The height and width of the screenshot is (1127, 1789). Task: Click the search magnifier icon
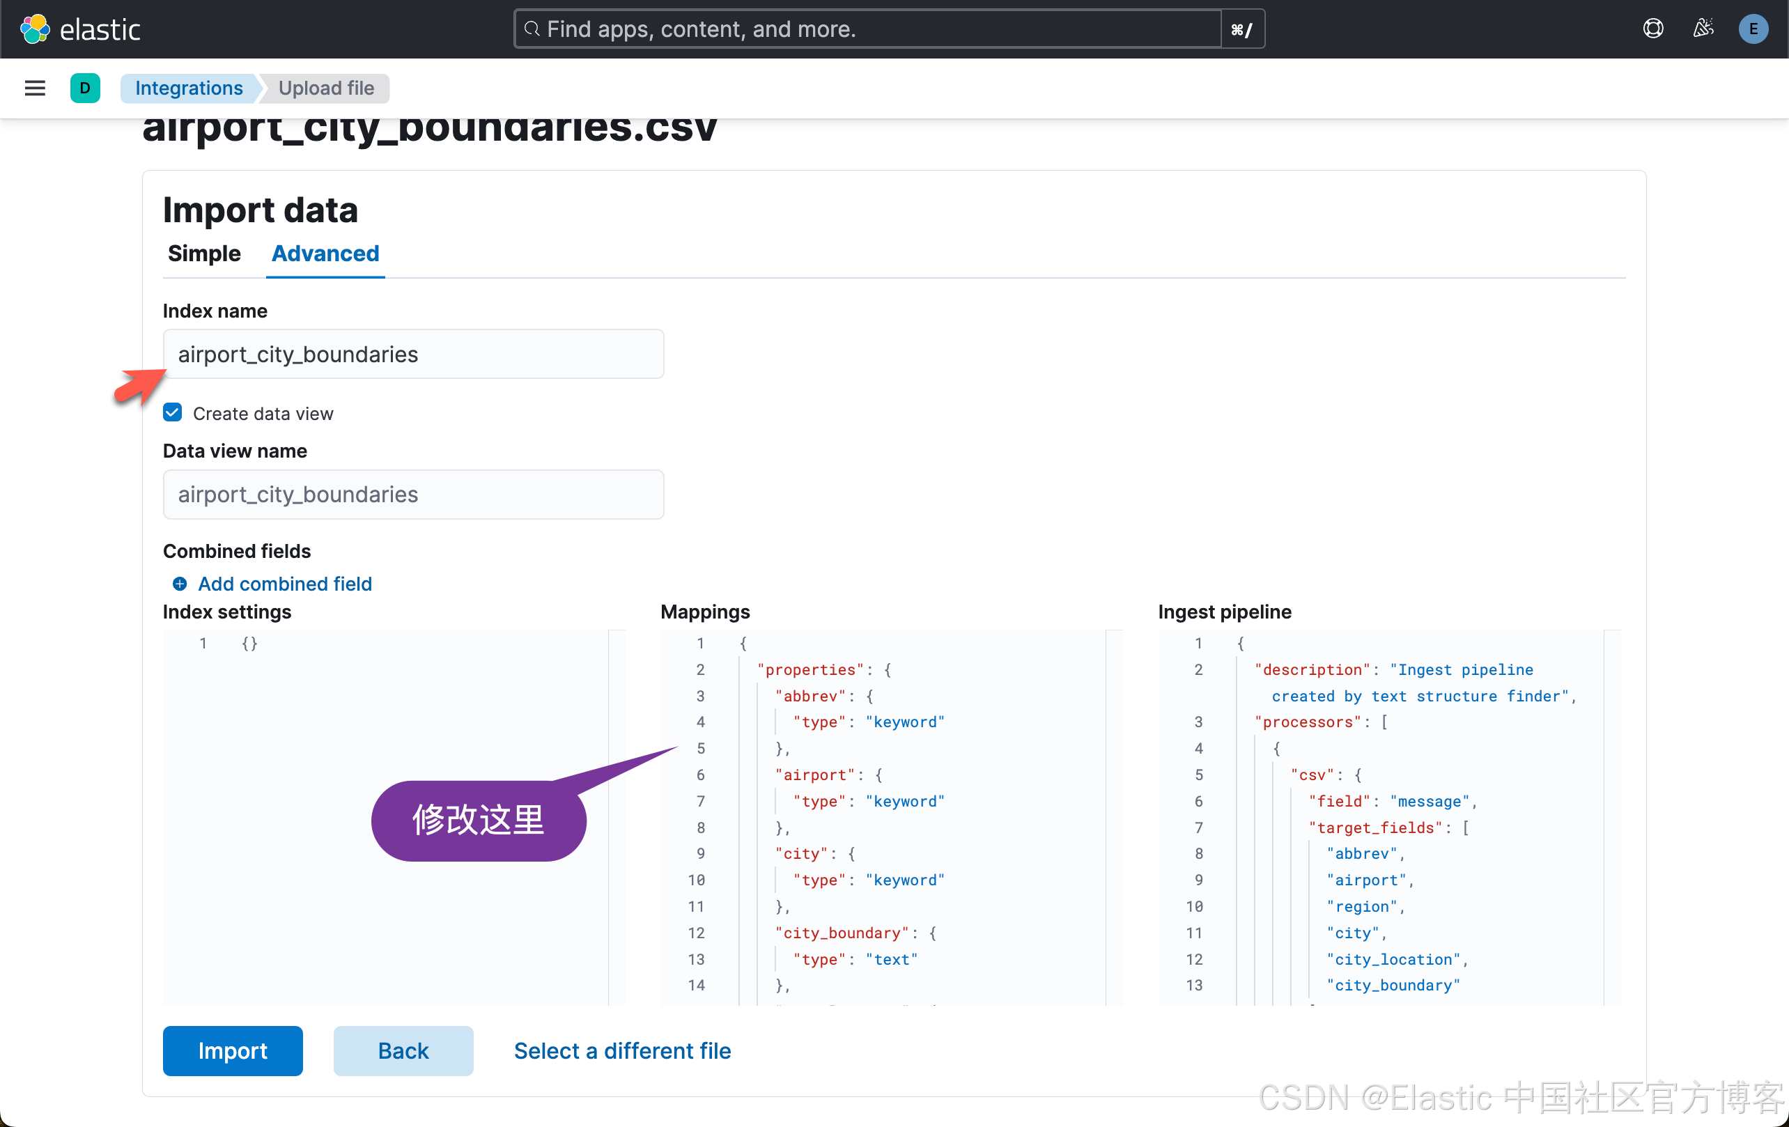(x=532, y=29)
